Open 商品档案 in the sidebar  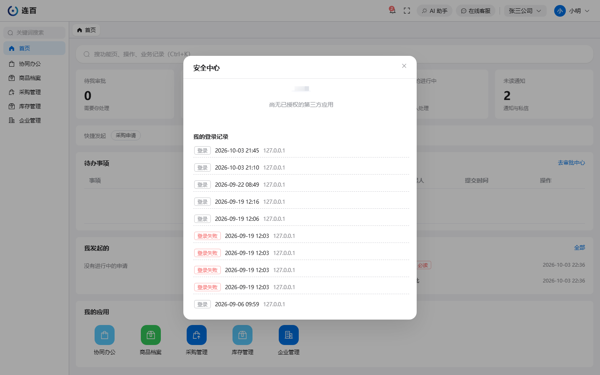coord(35,78)
